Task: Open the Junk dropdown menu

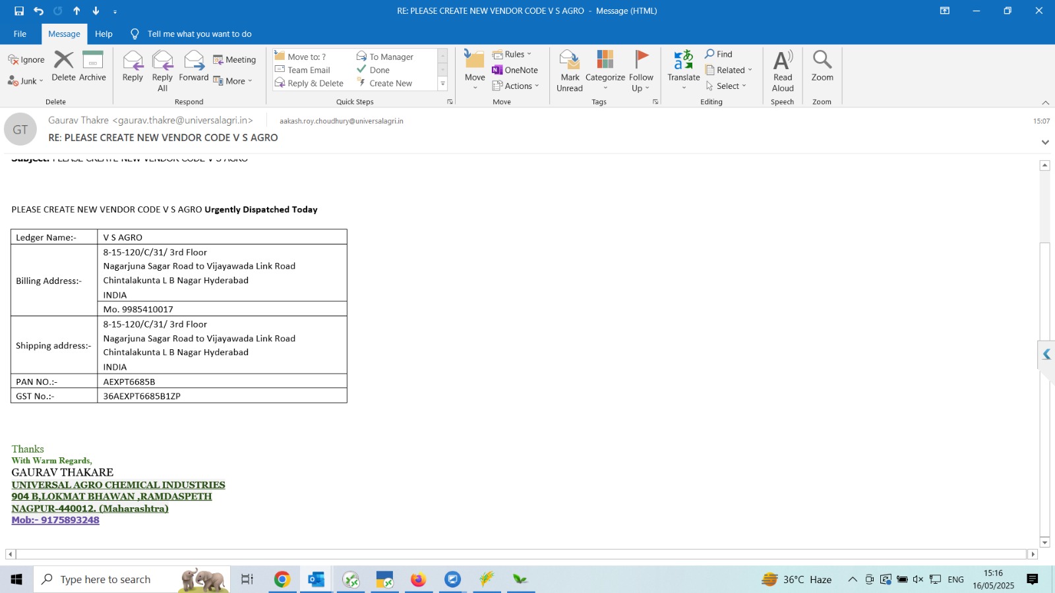Action: tap(26, 81)
